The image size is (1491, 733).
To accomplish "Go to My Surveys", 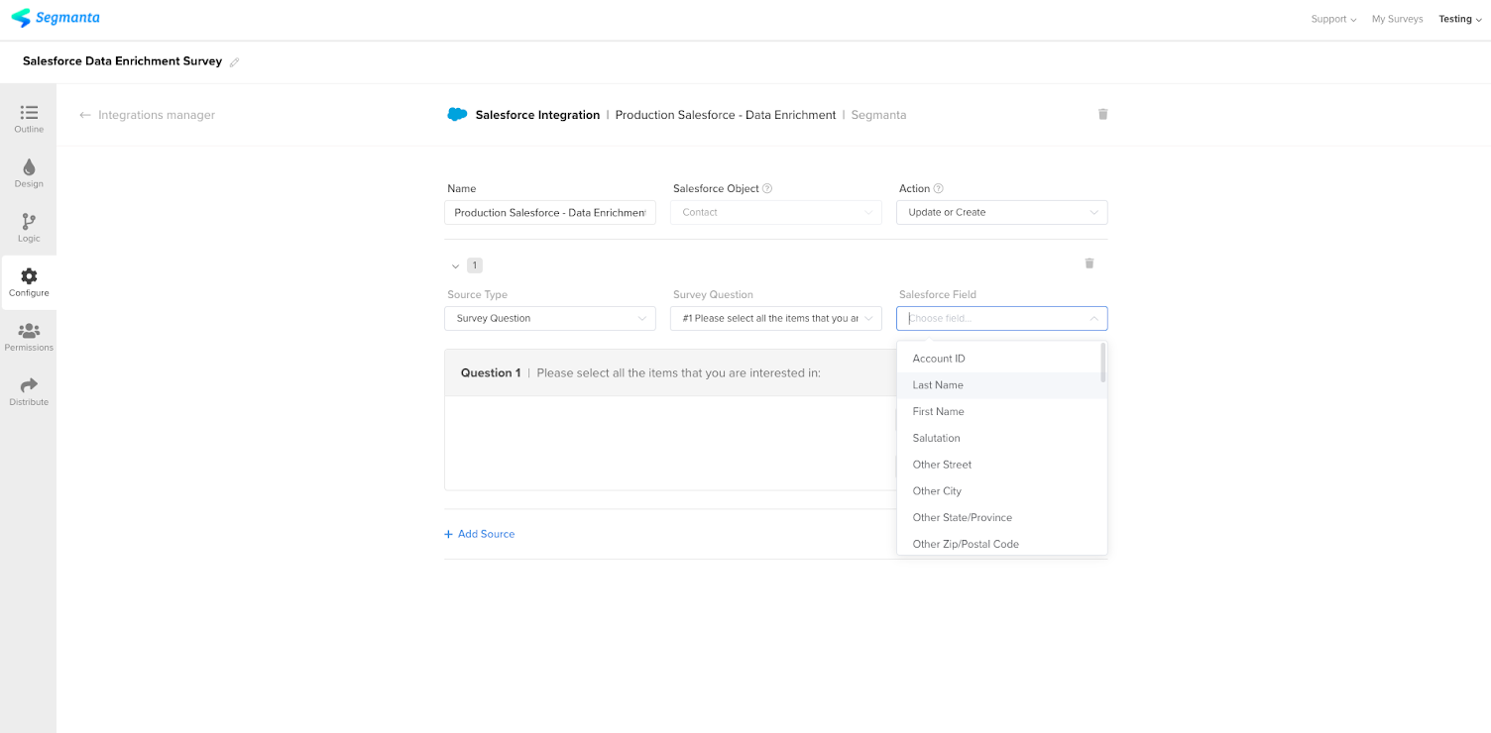I will tap(1397, 19).
